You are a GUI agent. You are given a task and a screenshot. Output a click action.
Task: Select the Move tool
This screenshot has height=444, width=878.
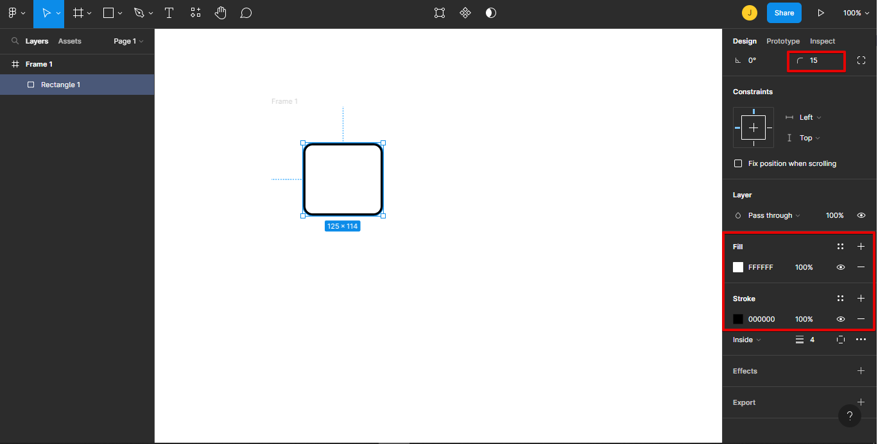[46, 13]
